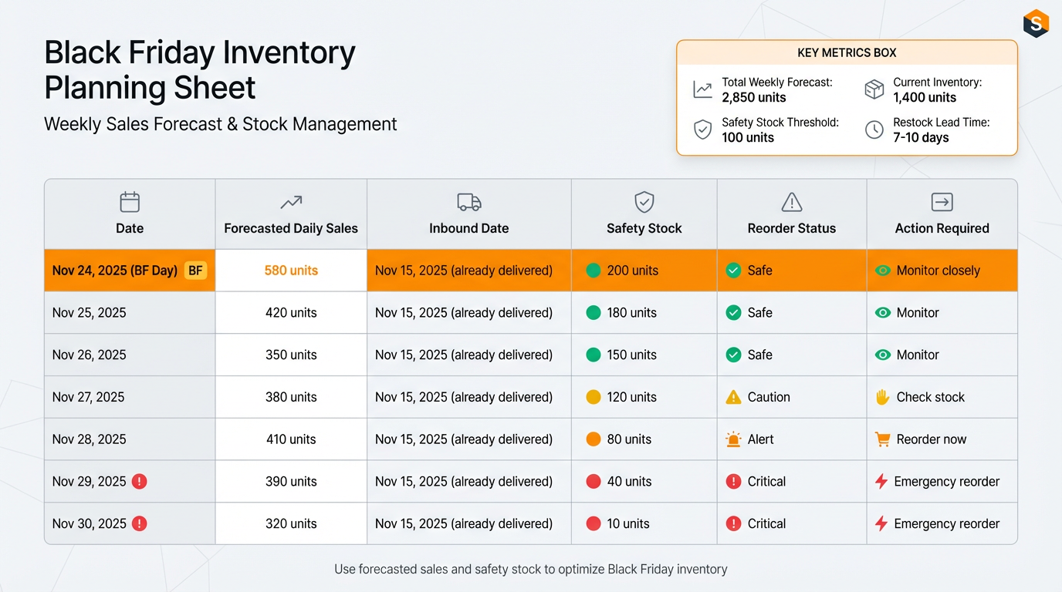Select the warning triangle in Reorder Status header
Viewport: 1062px width, 592px height.
click(791, 200)
